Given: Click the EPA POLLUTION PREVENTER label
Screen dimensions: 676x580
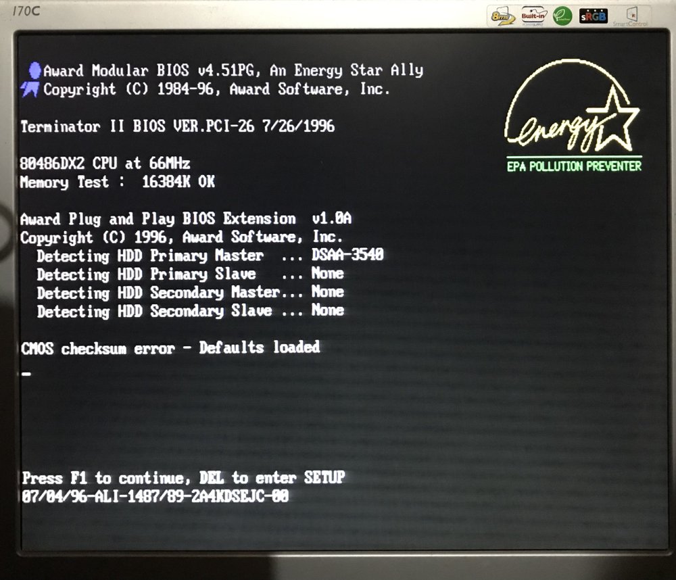Looking at the screenshot, I should click(574, 166).
